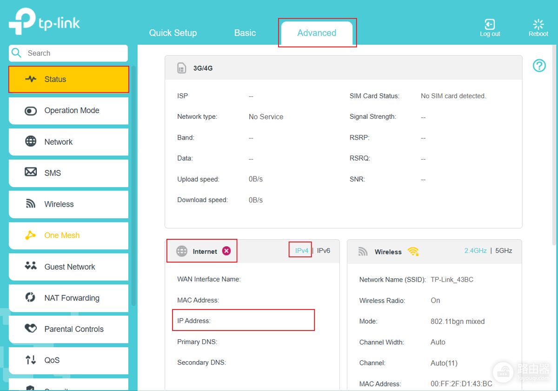Switch Wireless panel to 5GHz

(x=504, y=250)
